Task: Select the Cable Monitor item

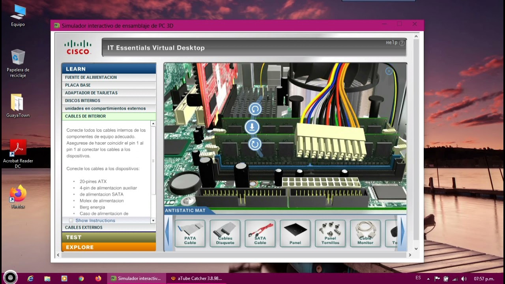Action: (x=365, y=234)
